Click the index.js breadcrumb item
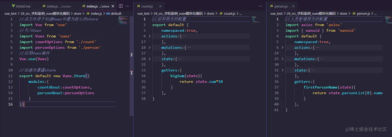392x137 pixels. pyautogui.click(x=96, y=13)
